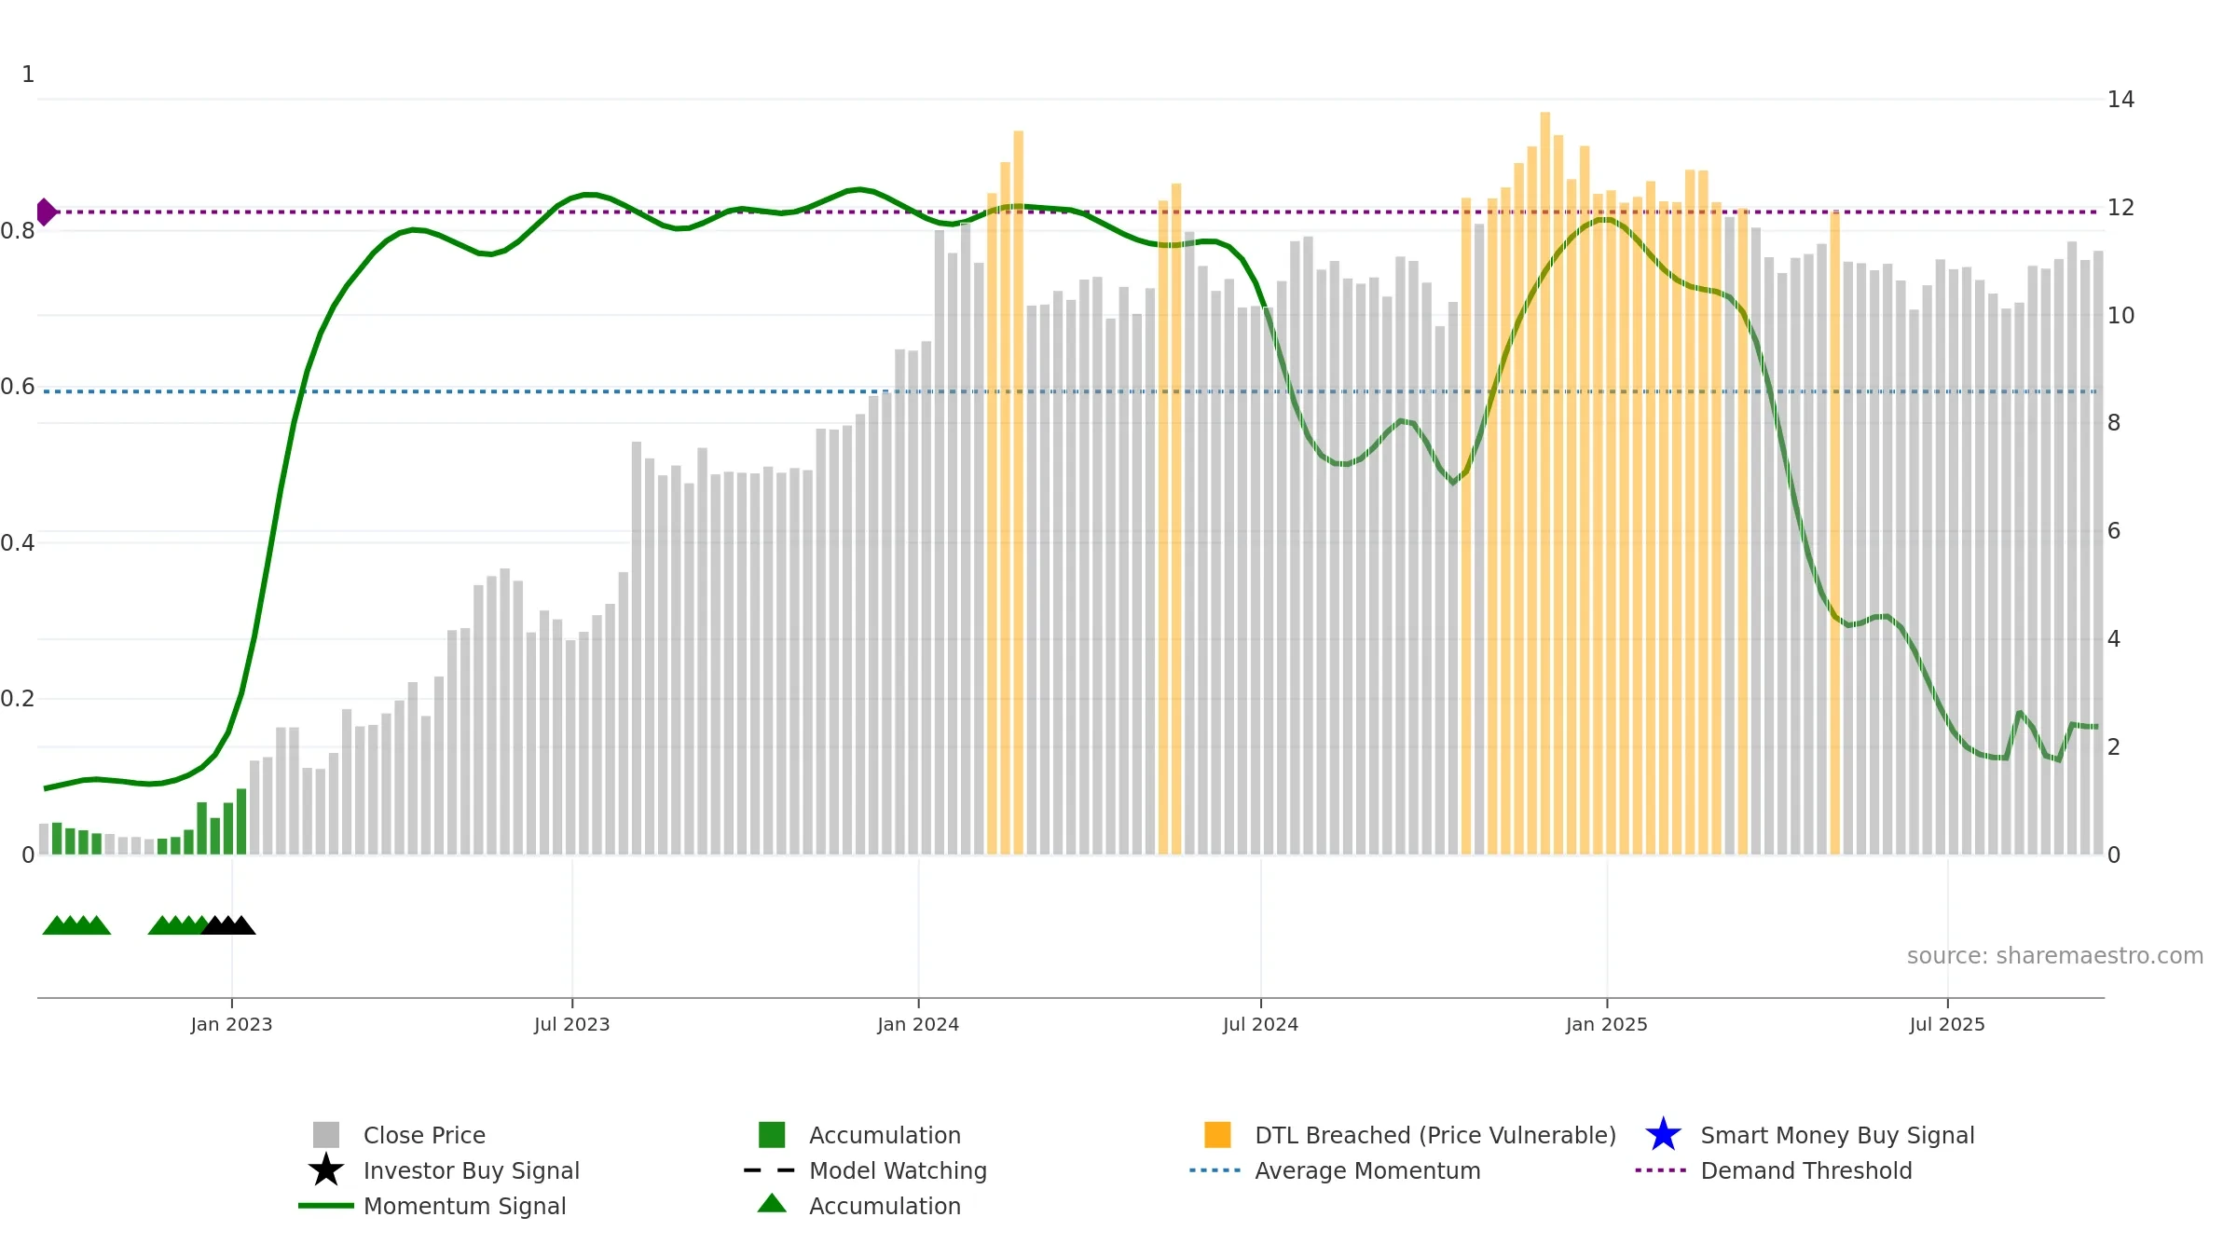
Task: Click the Model Watching legend label
Action: [898, 1170]
